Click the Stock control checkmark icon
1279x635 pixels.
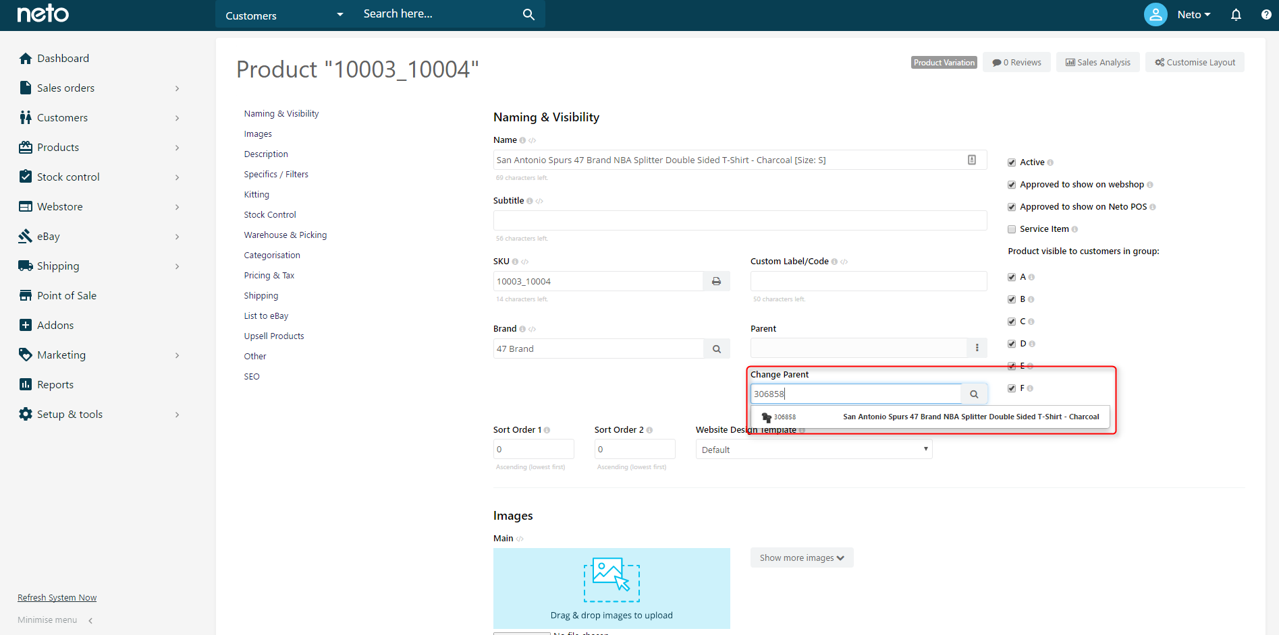[x=26, y=177]
